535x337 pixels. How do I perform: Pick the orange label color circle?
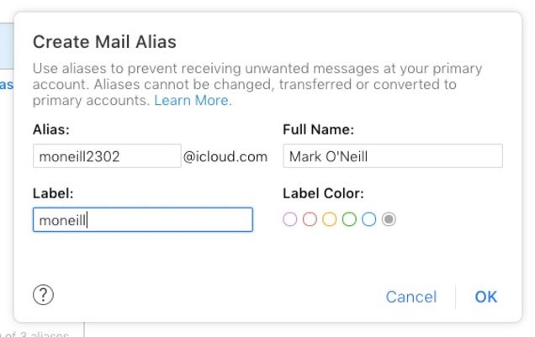tap(330, 219)
